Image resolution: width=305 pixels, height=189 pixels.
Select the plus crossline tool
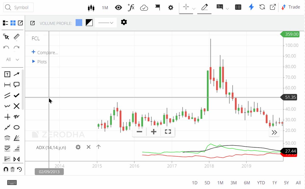pyautogui.click(x=7, y=117)
